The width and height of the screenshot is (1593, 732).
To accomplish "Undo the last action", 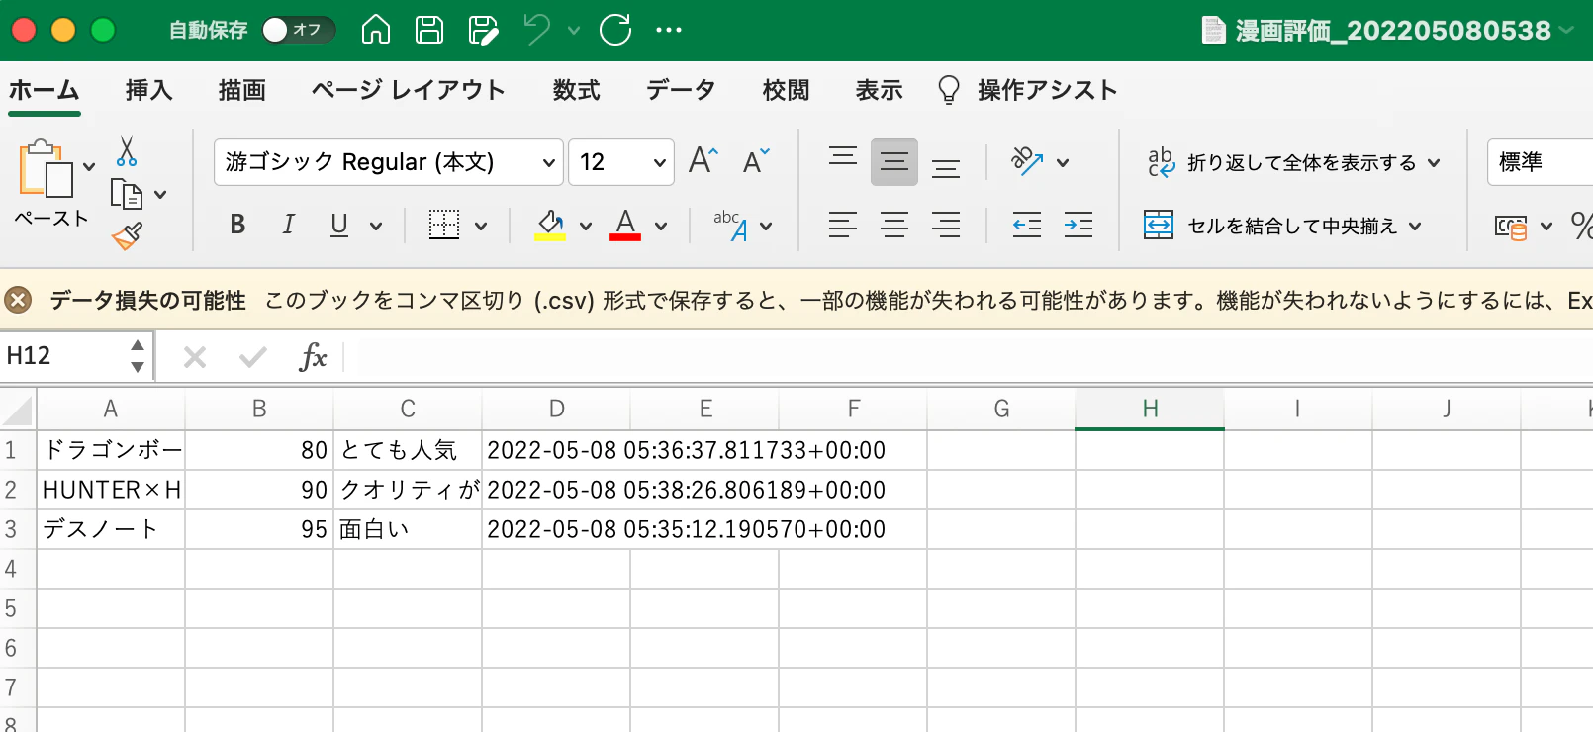I will [x=537, y=30].
